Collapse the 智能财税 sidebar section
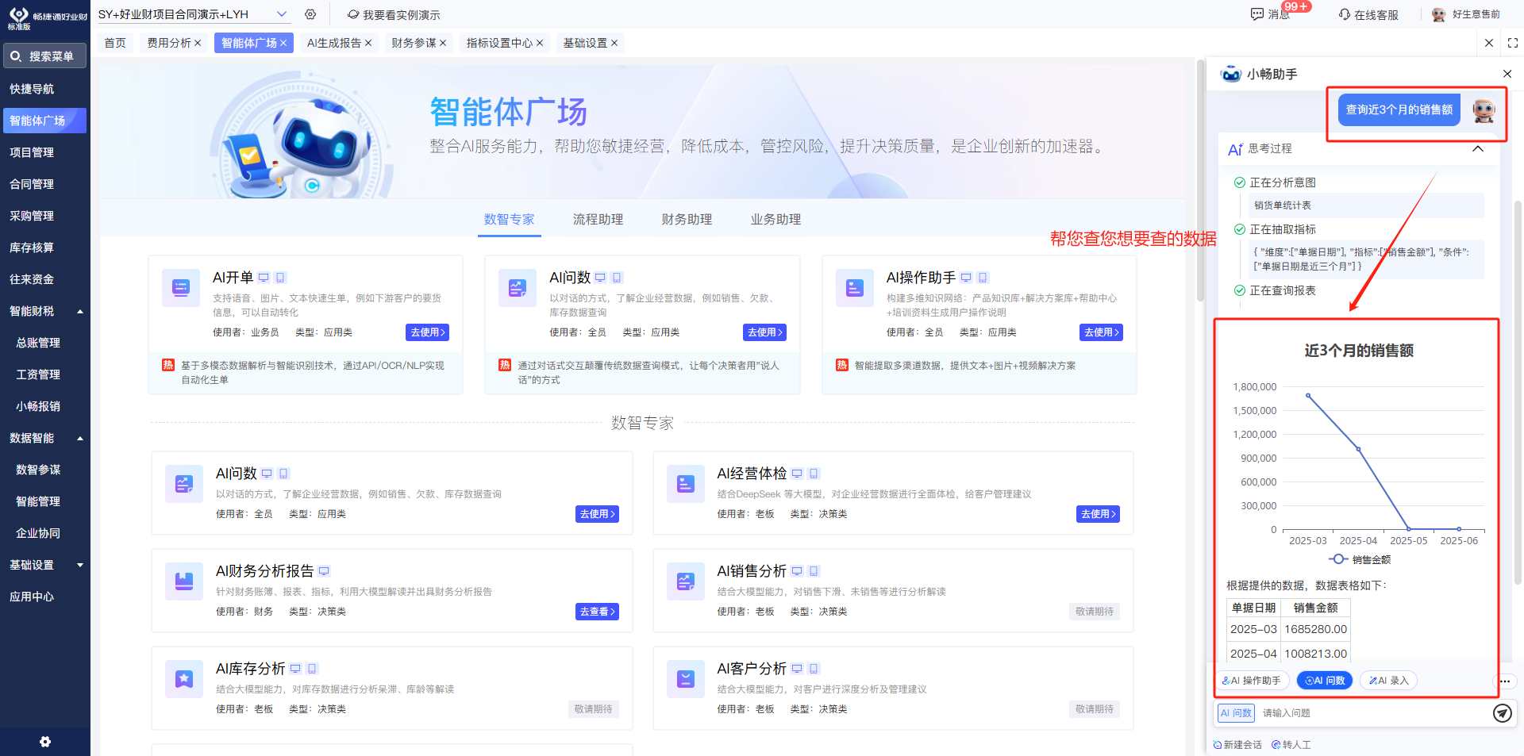The image size is (1524, 756). tap(79, 311)
